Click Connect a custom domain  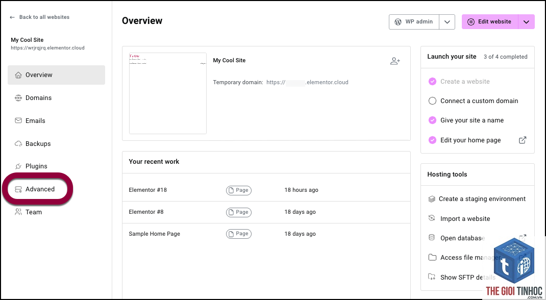(479, 101)
